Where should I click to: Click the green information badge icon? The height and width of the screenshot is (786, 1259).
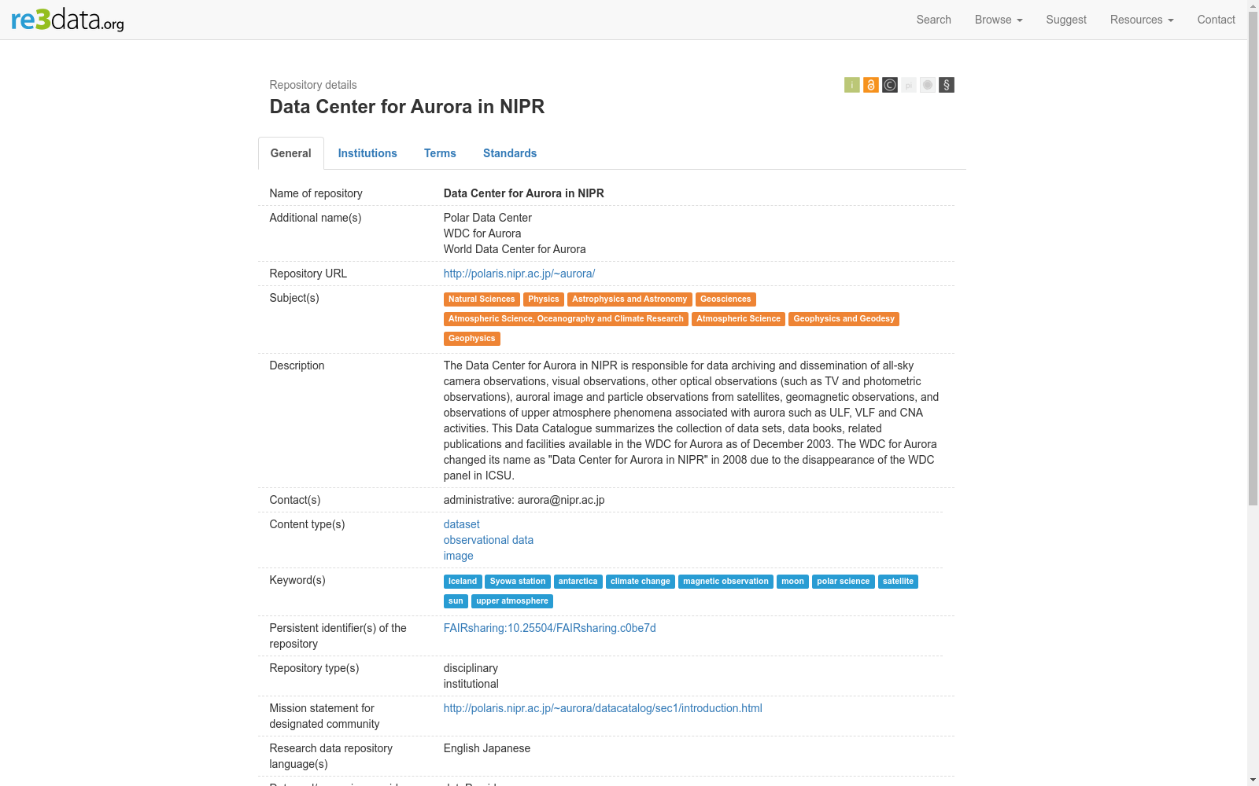pyautogui.click(x=851, y=85)
